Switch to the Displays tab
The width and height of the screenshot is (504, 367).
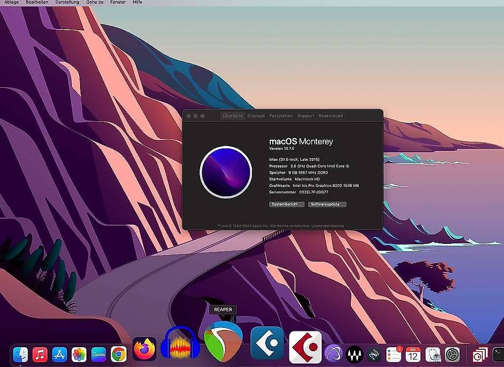(256, 116)
